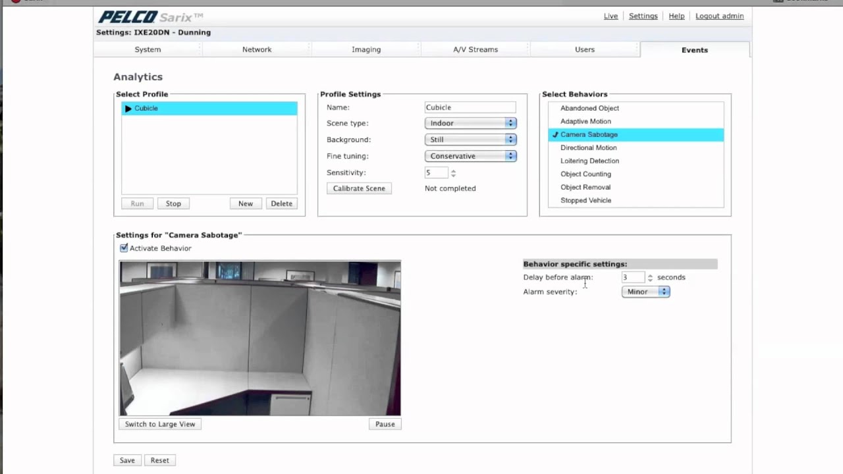Open the Events tab
This screenshot has height=474, width=843.
695,50
